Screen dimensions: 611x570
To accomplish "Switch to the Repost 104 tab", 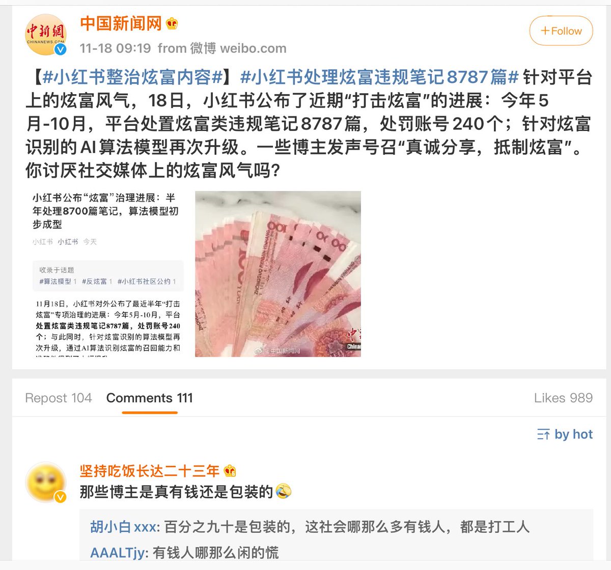I will [59, 398].
